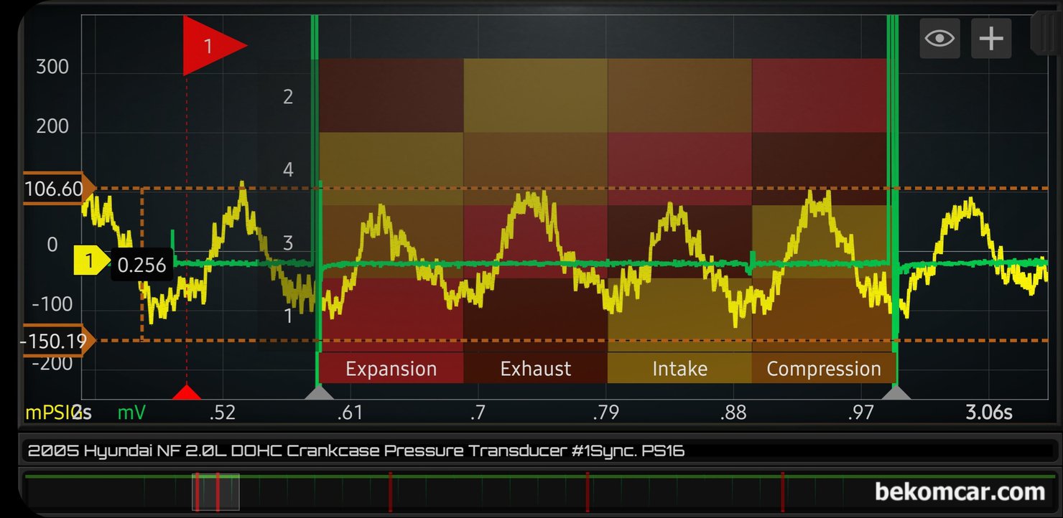Click the 300 y-axis scale value
This screenshot has height=518, width=1063.
pos(52,67)
